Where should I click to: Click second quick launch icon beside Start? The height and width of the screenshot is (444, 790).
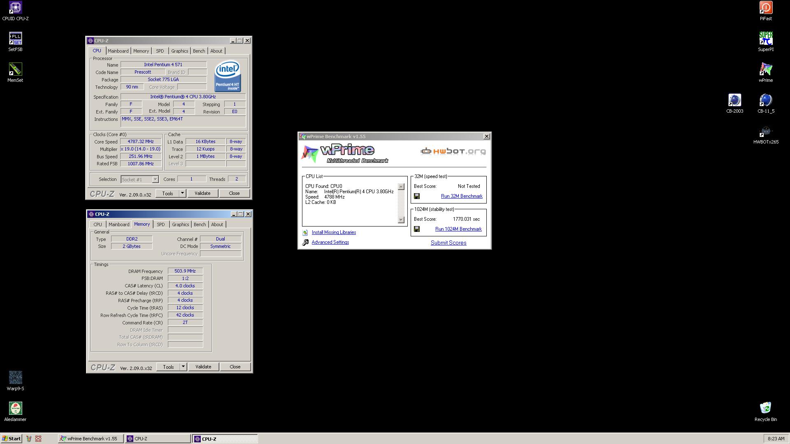(x=38, y=439)
